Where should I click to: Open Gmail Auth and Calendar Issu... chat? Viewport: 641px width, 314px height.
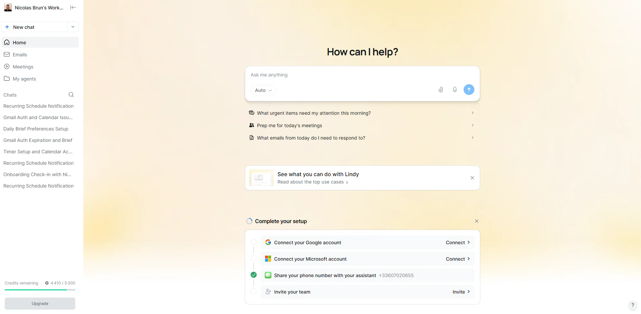point(39,117)
